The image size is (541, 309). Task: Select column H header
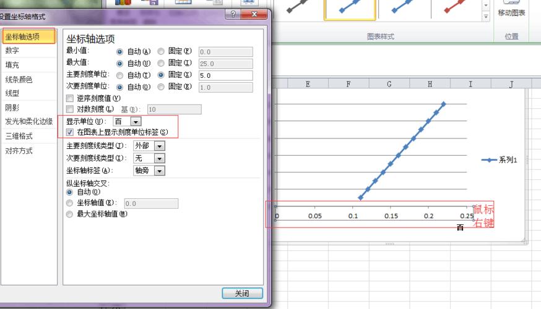430,84
